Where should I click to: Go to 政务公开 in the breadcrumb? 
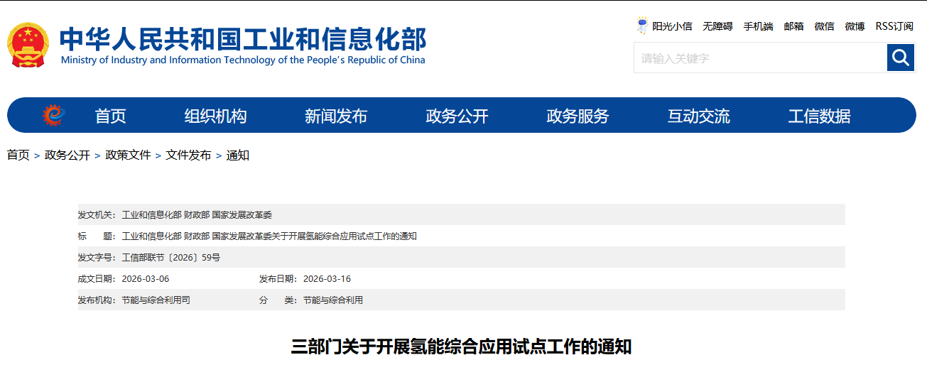tap(67, 155)
